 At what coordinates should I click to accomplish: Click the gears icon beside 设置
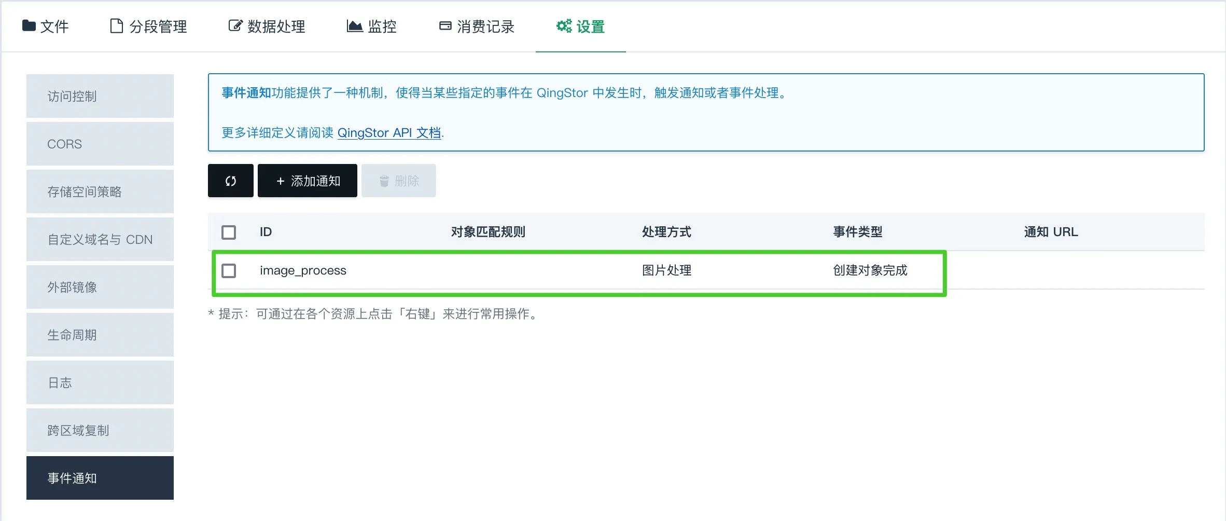[x=564, y=26]
